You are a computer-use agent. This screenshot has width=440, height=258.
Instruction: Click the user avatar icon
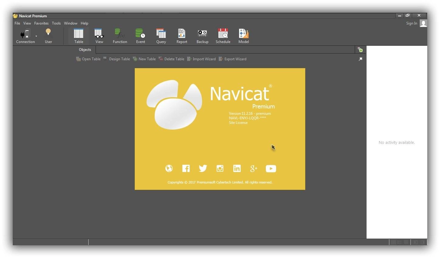(423, 23)
